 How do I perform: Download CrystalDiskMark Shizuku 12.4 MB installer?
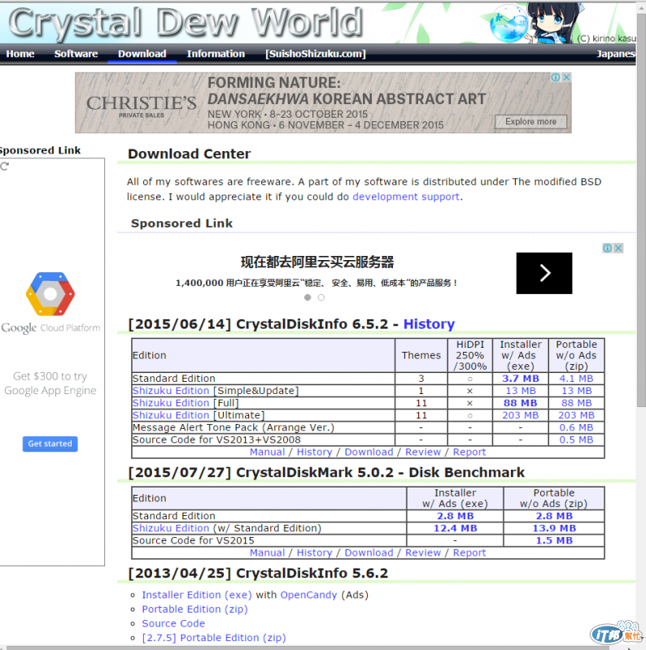pyautogui.click(x=455, y=528)
